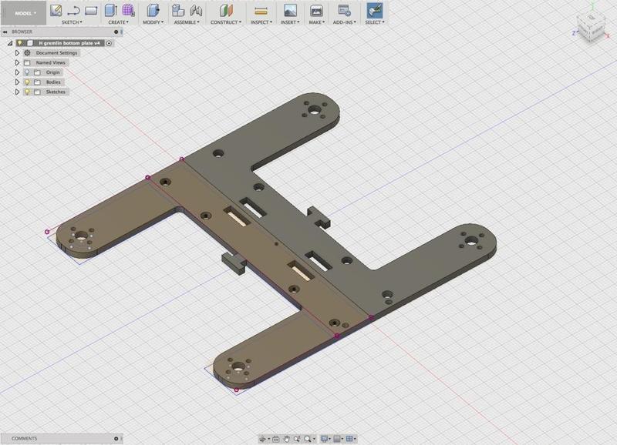Open the MODIFY menu
The image size is (617, 445).
[x=153, y=22]
